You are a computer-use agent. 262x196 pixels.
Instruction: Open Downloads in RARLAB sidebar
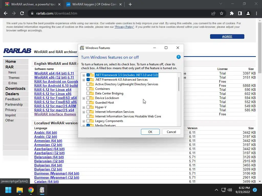(x=15, y=88)
